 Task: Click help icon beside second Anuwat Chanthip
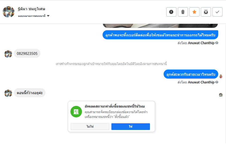tap(217, 82)
